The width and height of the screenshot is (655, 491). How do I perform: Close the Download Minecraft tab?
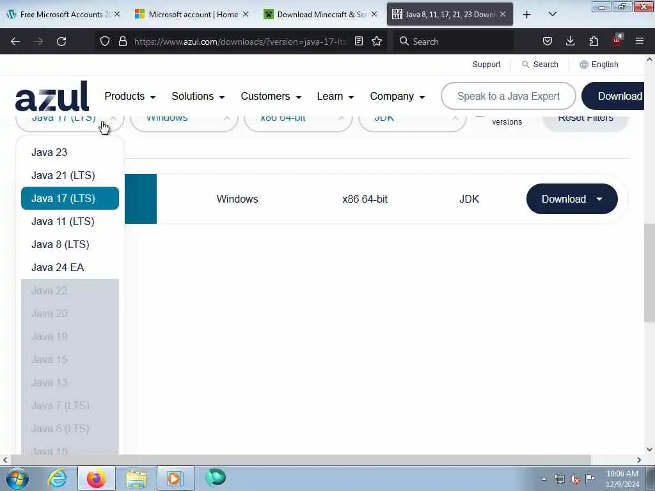click(374, 14)
